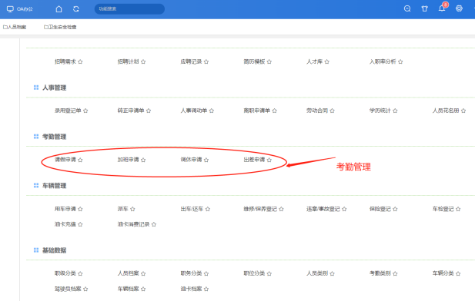The image size is (475, 301).
Task: Open 考勤类别 under 基础数据
Action: pyautogui.click(x=380, y=273)
